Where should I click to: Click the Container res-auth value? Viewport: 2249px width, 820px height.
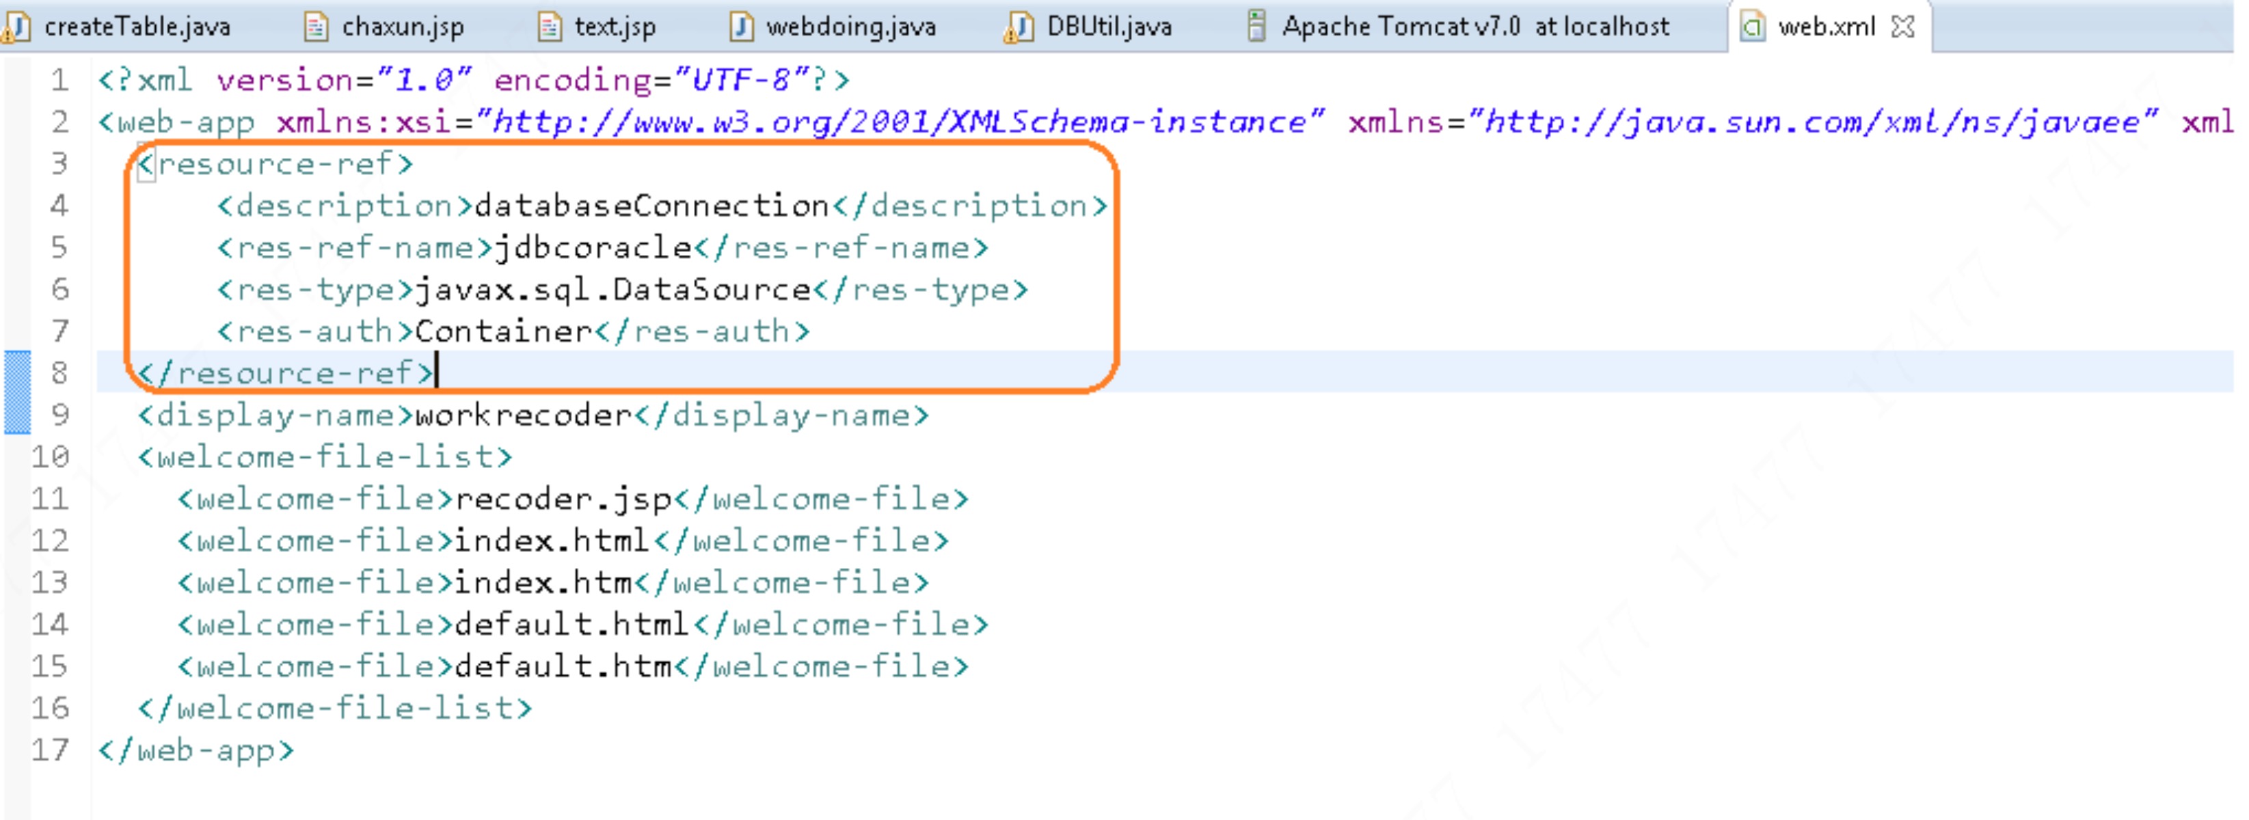[x=504, y=331]
